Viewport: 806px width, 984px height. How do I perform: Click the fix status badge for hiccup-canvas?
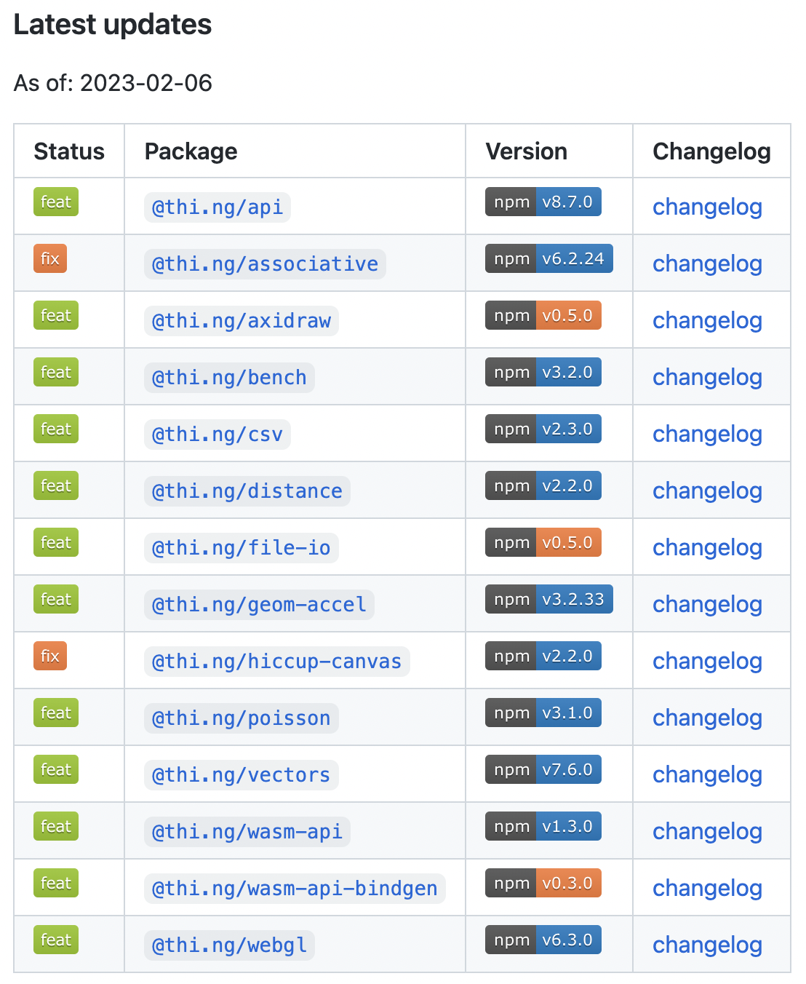50,656
